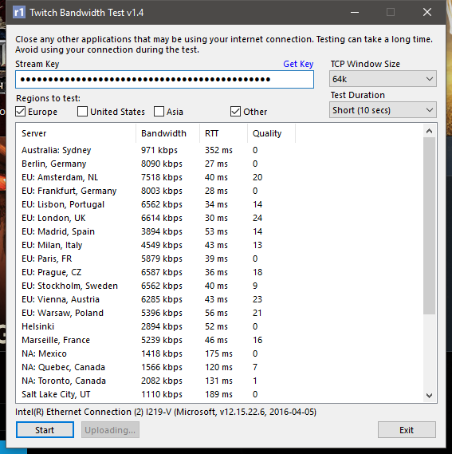Click the scrollbar down arrow

tap(430, 396)
